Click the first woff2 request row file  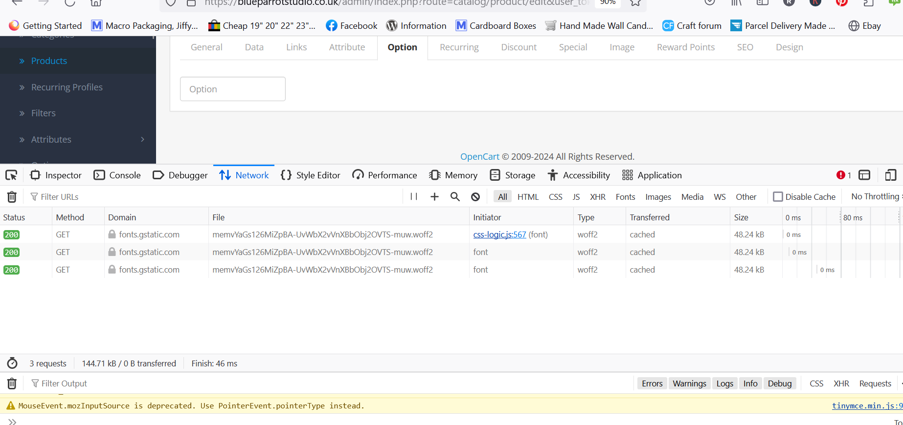click(322, 234)
